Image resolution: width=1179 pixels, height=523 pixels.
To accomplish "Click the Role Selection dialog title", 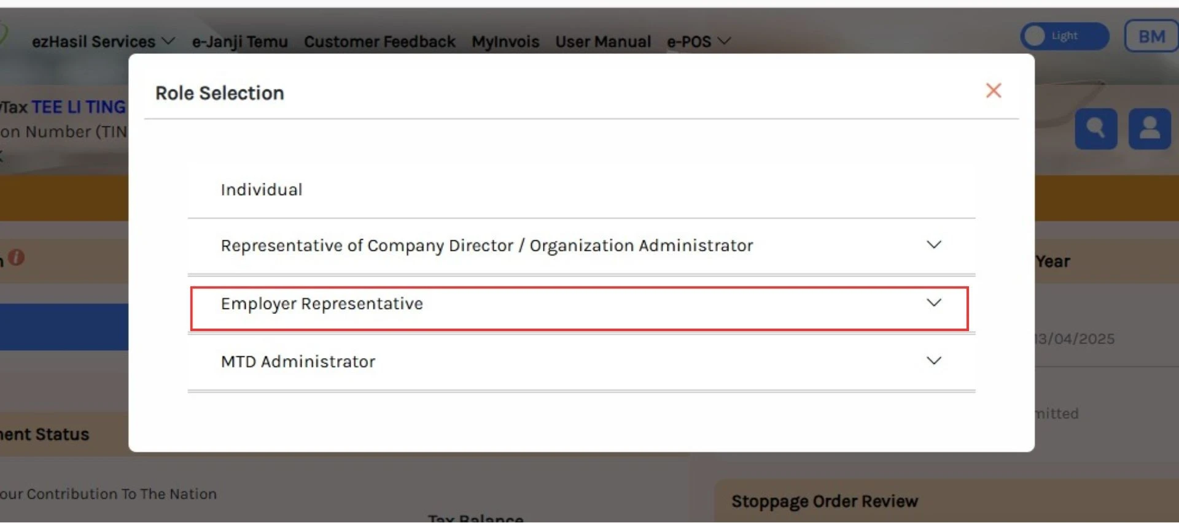I will pyautogui.click(x=219, y=93).
